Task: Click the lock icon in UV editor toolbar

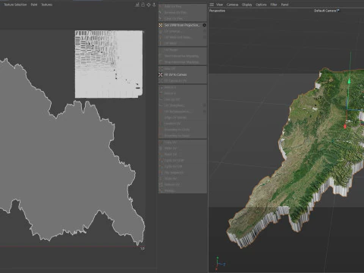Action: [x=143, y=5]
